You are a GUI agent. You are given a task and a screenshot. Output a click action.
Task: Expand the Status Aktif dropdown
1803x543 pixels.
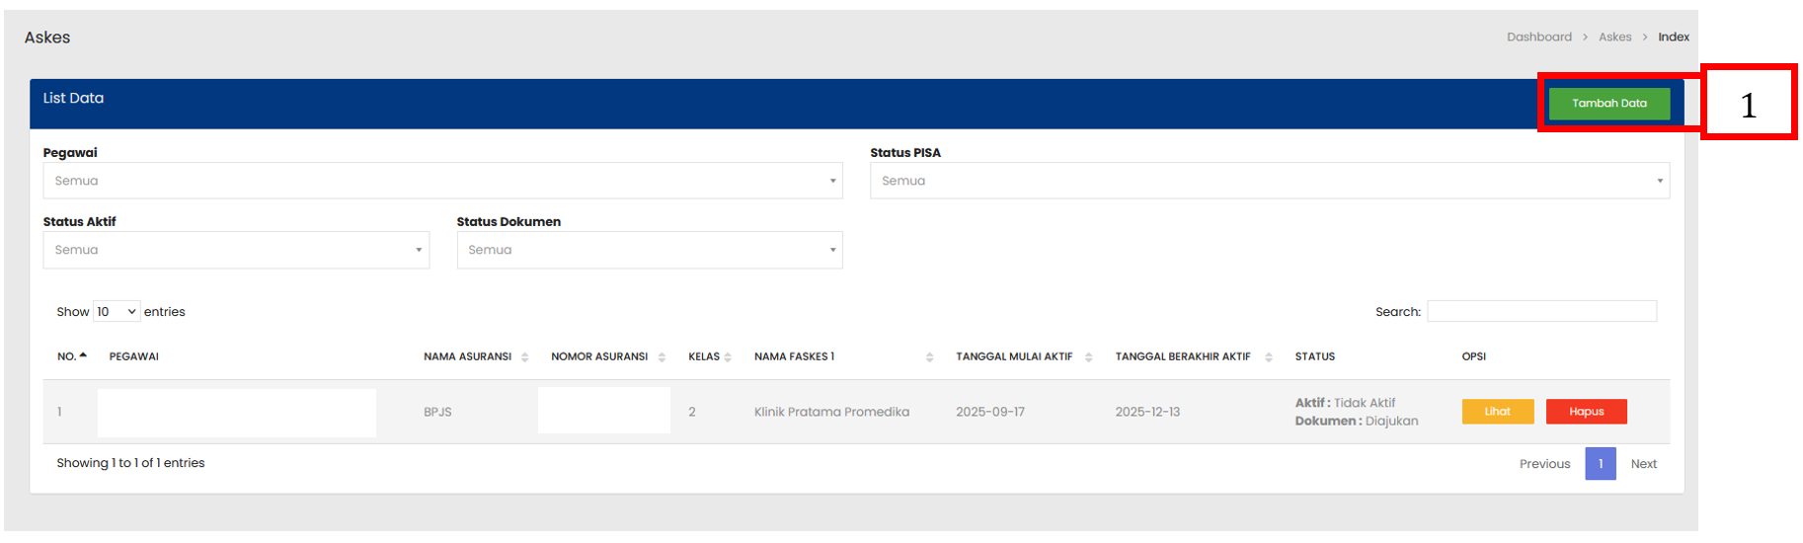coord(236,250)
